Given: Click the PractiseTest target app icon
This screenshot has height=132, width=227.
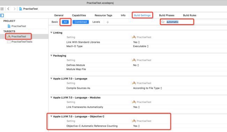Looking at the screenshot, I should (x=9, y=37).
